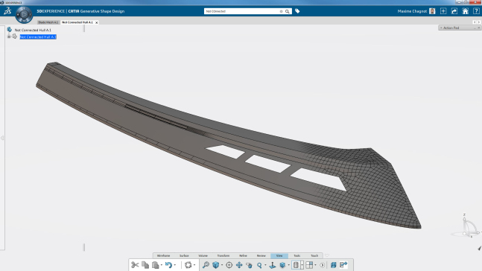Open the home icon in header

coord(465,11)
